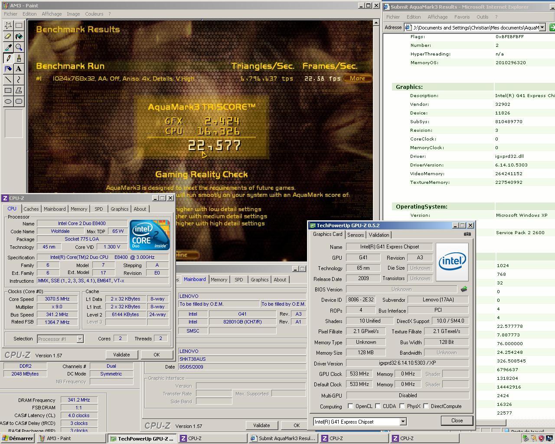Viewport: 555px width, 444px height.
Task: Activate the Text tool in Paint
Action: point(19,69)
